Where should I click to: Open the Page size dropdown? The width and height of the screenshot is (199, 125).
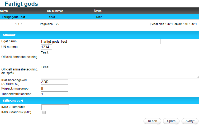pyautogui.click(x=57, y=24)
